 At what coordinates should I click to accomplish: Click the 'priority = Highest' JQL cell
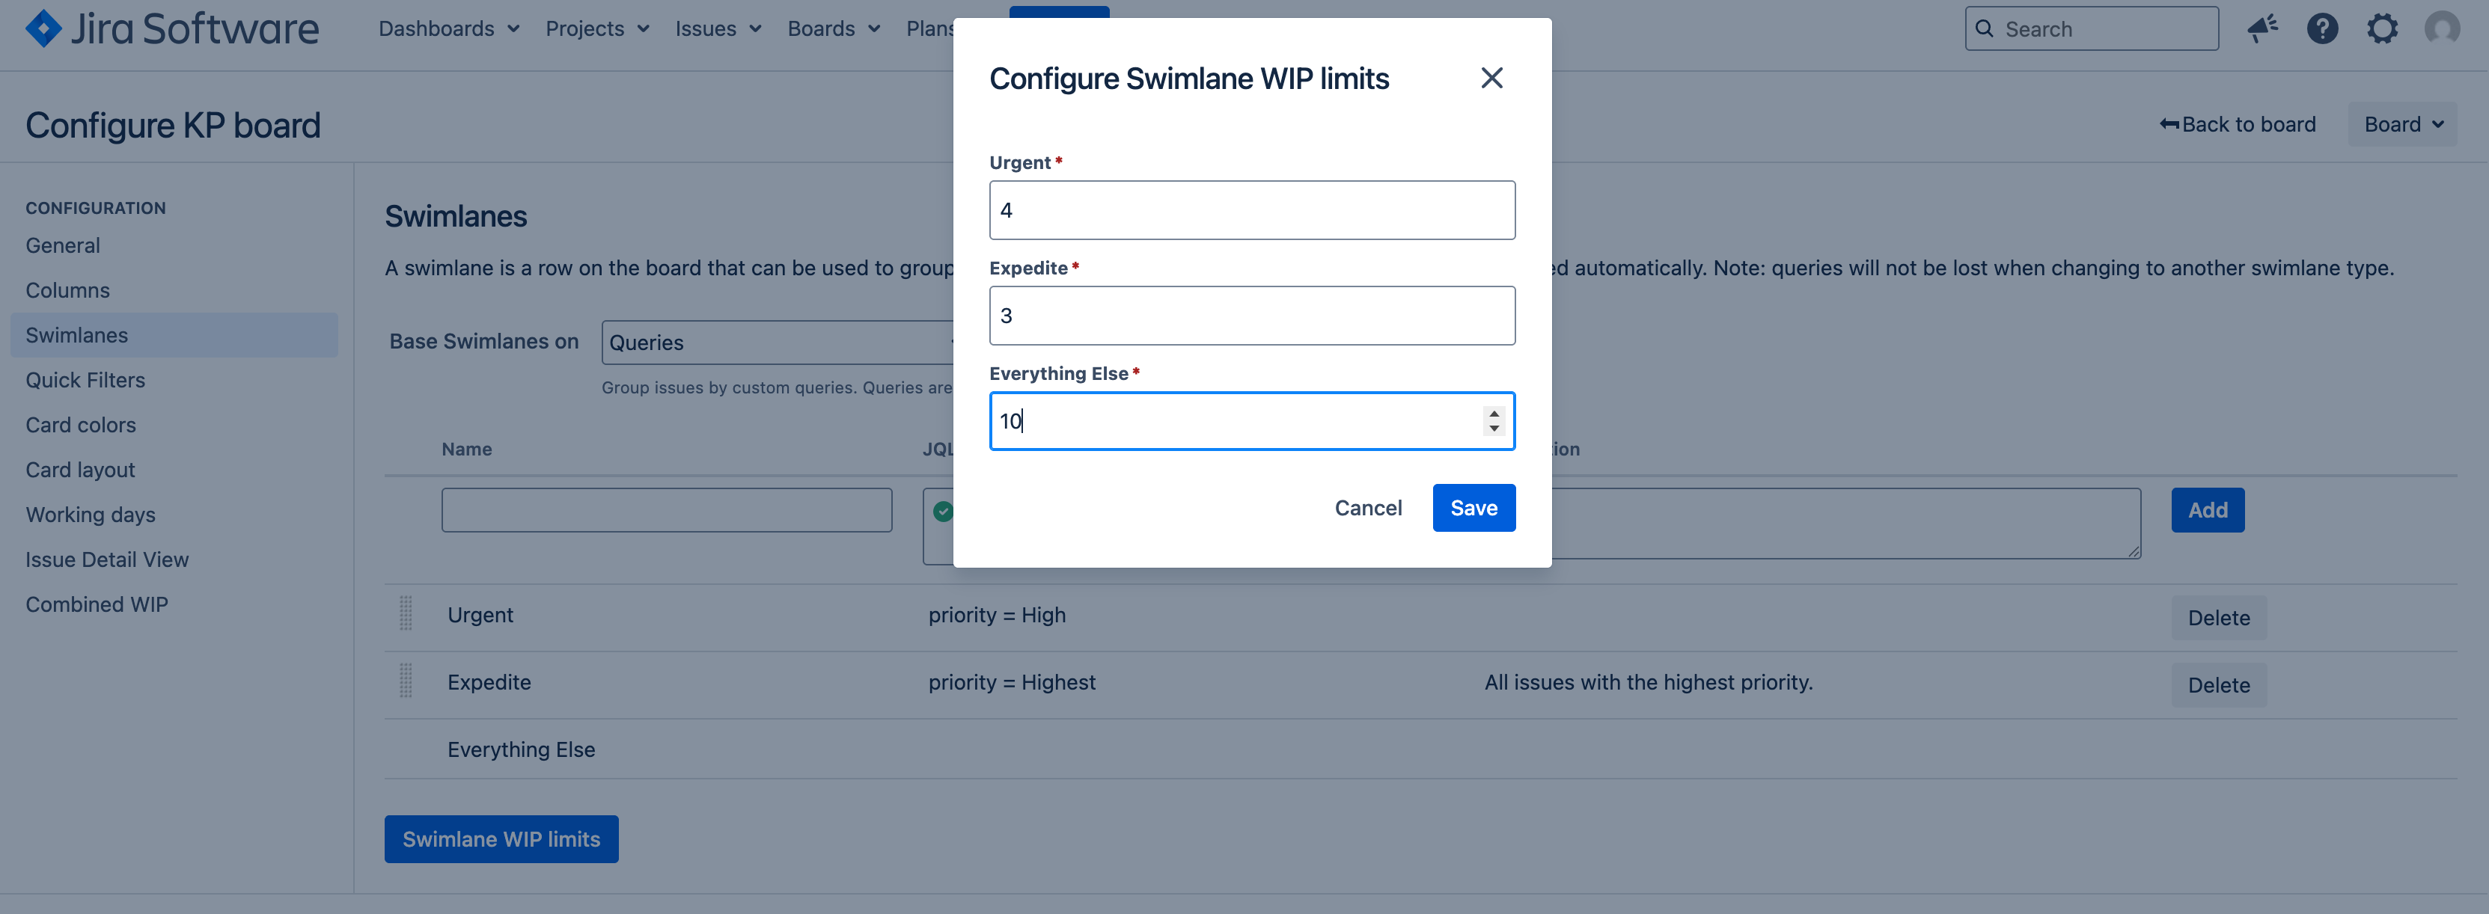coord(1012,682)
